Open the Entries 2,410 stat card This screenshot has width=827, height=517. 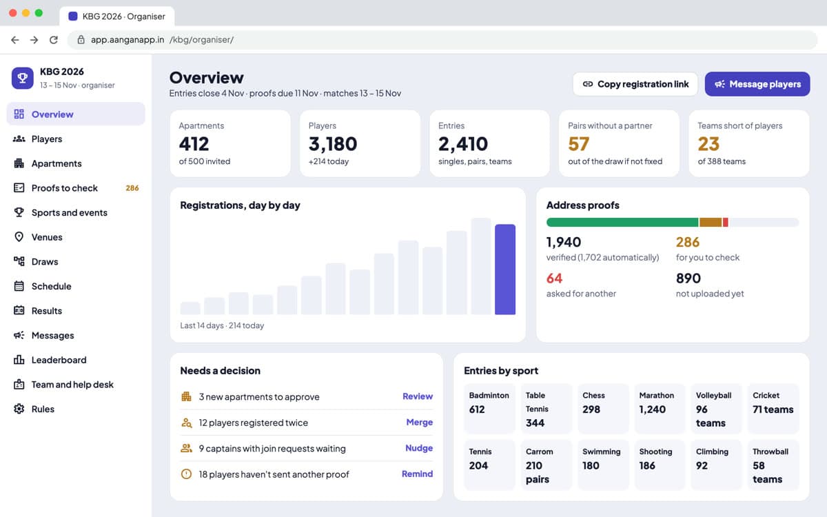tap(489, 143)
